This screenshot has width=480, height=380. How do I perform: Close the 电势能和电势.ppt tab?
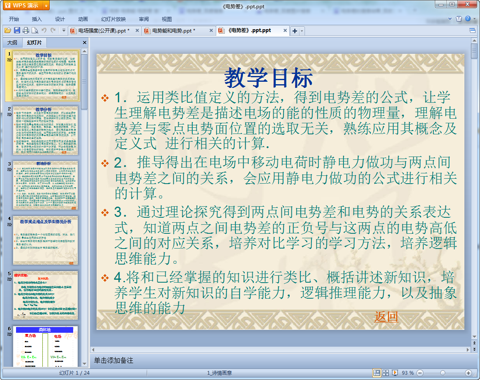pyautogui.click(x=211, y=30)
